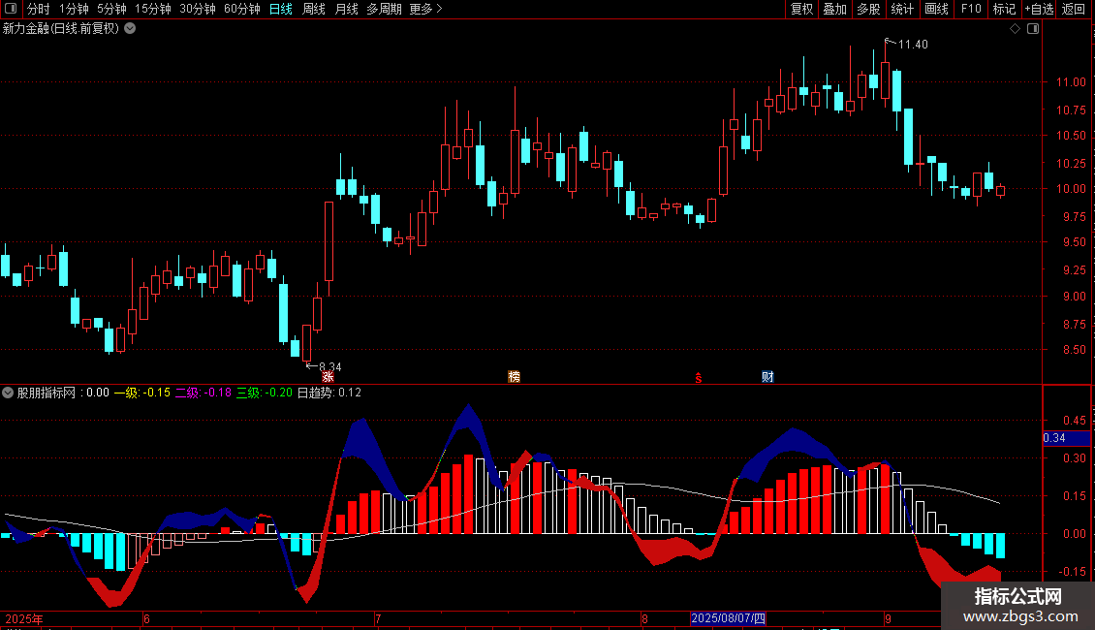This screenshot has width=1095, height=630.
Task: Click the 8.50 price axis label
Action: (x=1075, y=350)
